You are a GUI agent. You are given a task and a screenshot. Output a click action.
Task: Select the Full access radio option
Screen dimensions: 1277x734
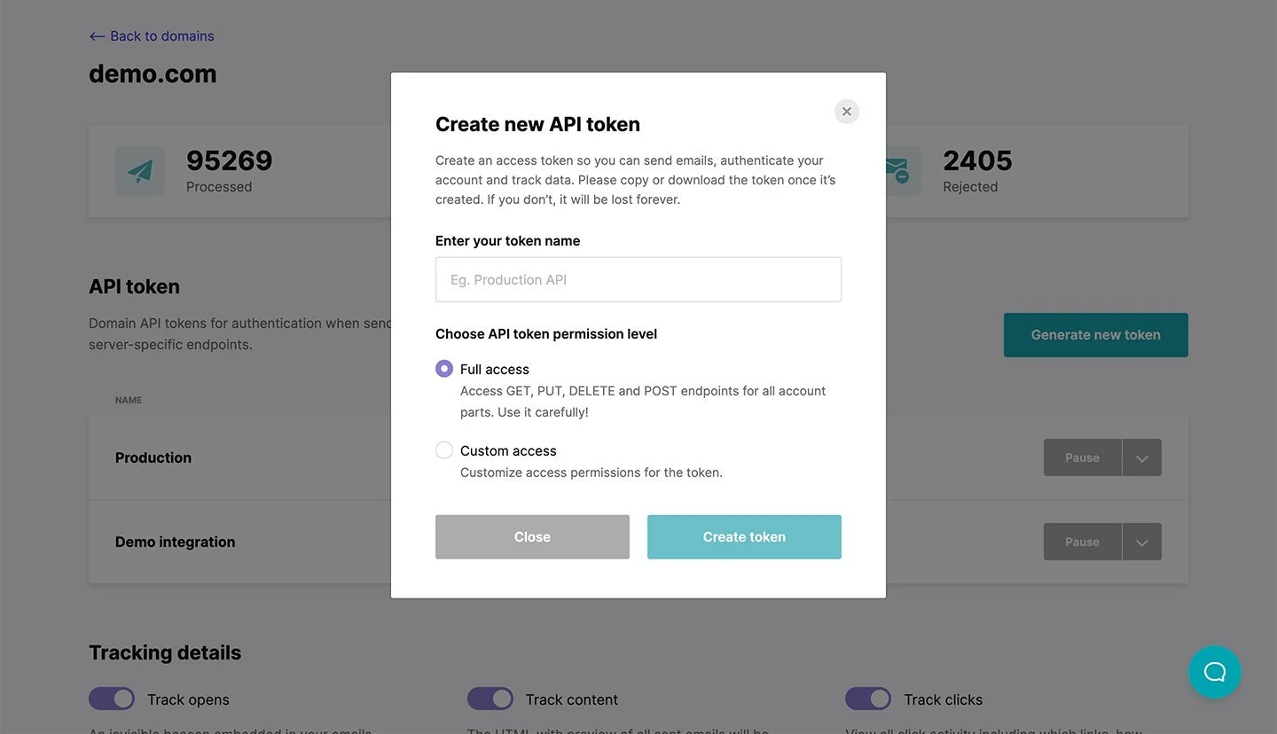444,369
